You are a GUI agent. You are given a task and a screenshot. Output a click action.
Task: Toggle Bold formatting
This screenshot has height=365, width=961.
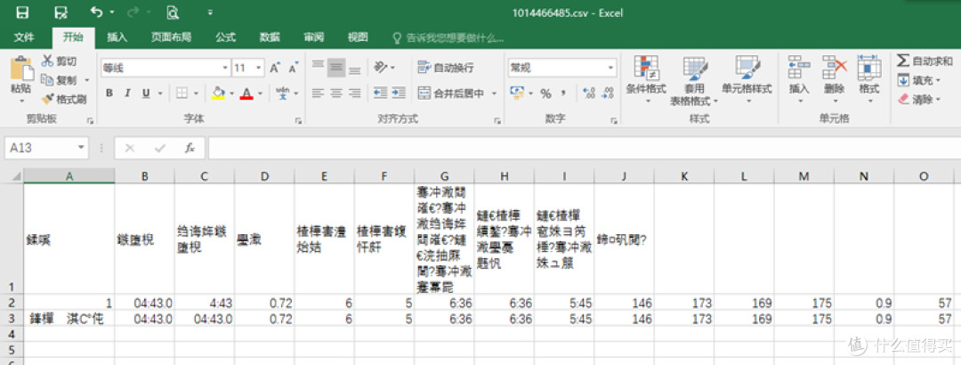pos(109,93)
